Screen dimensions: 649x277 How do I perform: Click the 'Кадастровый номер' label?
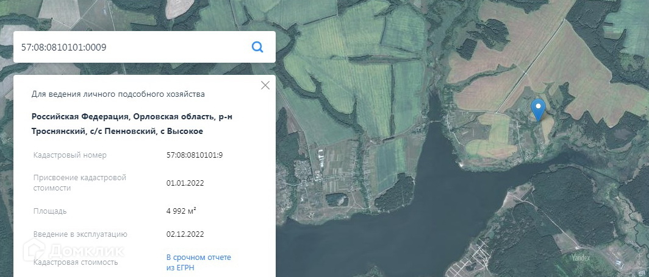[x=70, y=155]
